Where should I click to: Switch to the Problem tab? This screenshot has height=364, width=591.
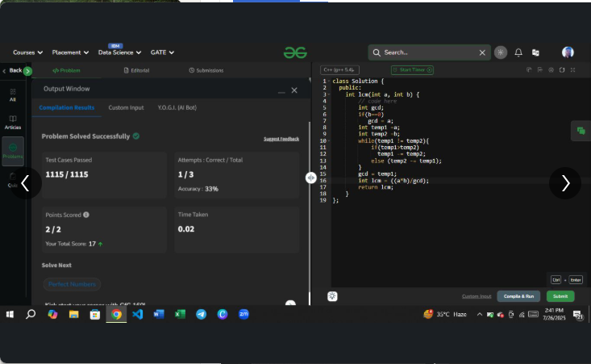66,70
